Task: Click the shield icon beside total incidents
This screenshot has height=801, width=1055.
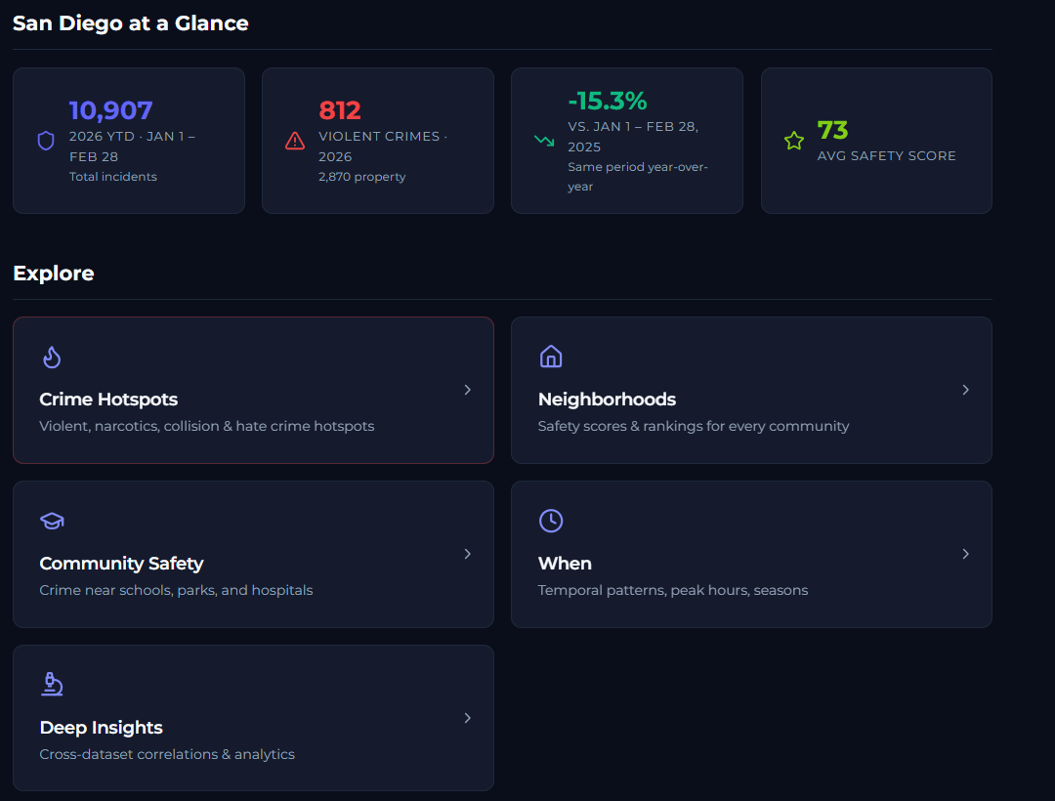Action: (x=46, y=141)
